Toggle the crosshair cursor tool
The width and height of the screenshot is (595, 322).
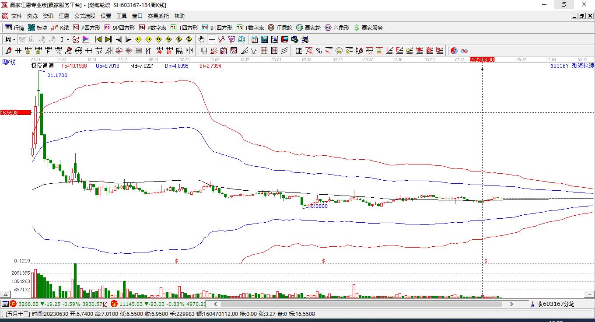[x=212, y=39]
